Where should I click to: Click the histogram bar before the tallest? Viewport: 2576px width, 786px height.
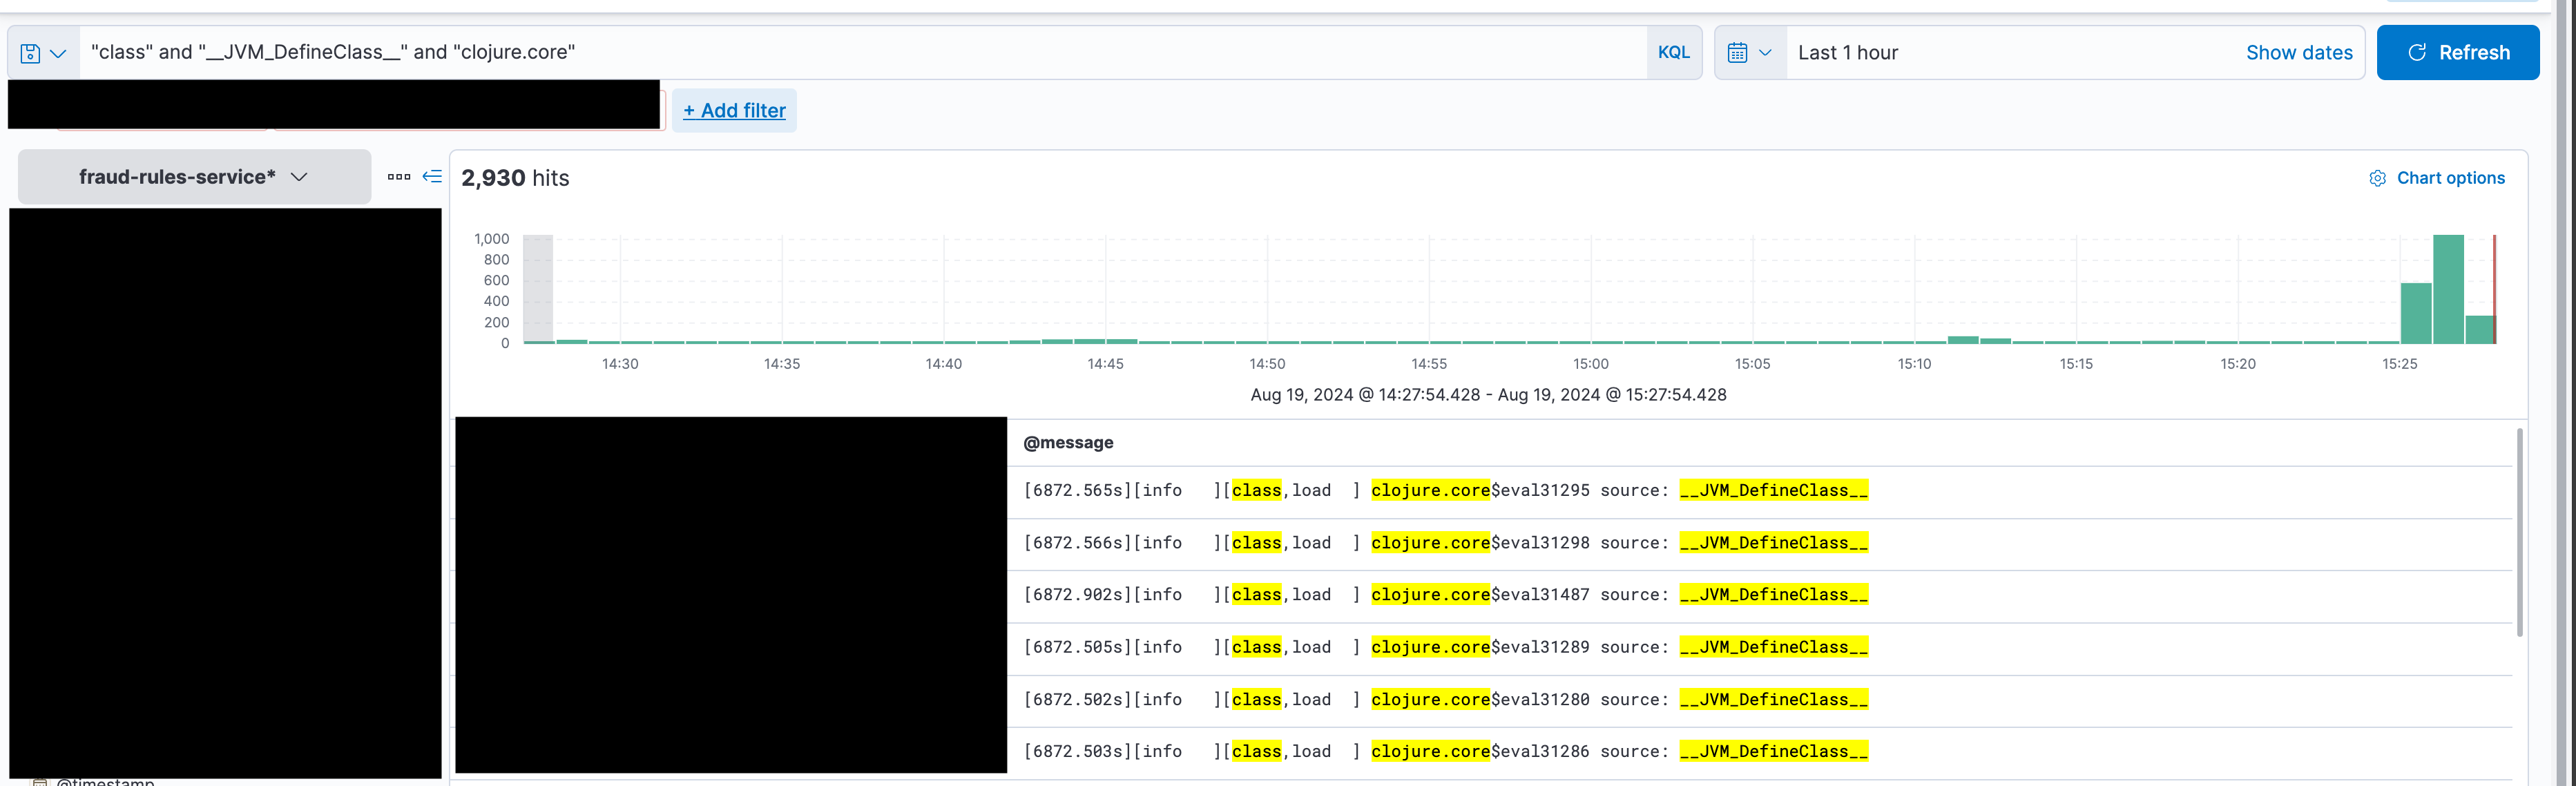point(2415,313)
